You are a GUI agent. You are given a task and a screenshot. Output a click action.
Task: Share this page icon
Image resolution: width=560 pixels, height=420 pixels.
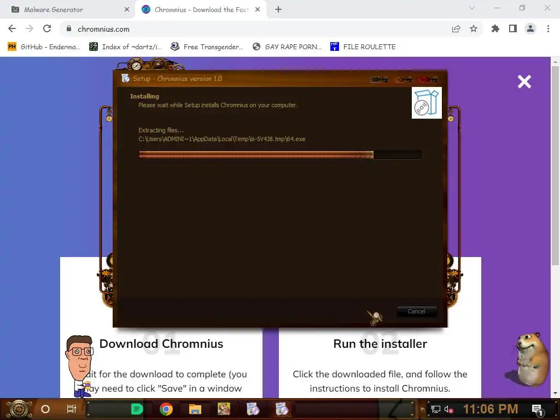456,29
